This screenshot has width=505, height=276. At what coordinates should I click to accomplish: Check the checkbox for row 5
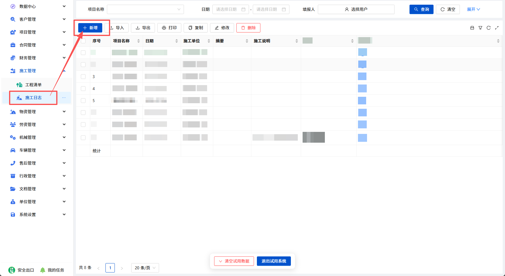click(83, 101)
